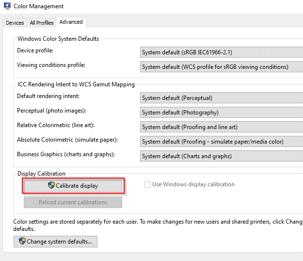Image resolution: width=303 pixels, height=261 pixels.
Task: Open the Business Graphics (charts and graphs) dropdown
Action: pyautogui.click(x=221, y=156)
